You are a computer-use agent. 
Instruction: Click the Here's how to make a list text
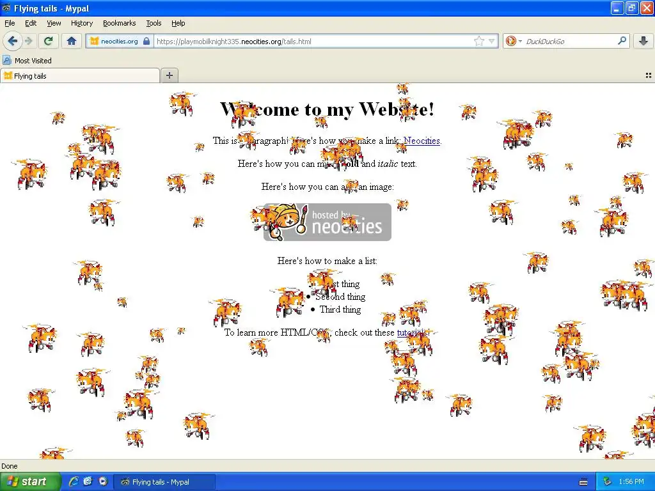[327, 261]
